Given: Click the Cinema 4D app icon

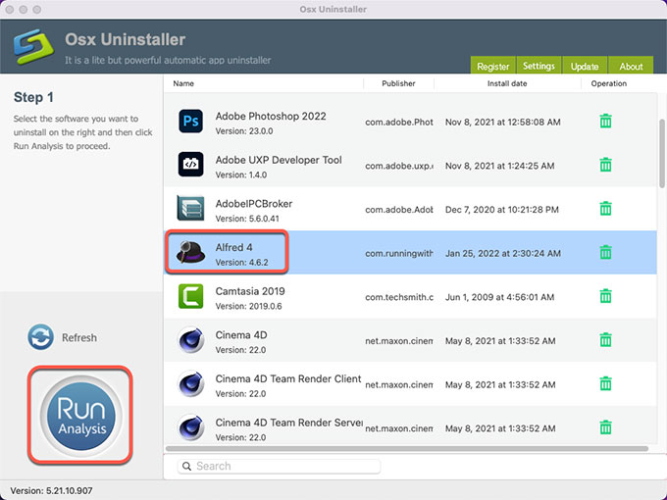Looking at the screenshot, I should pos(190,340).
